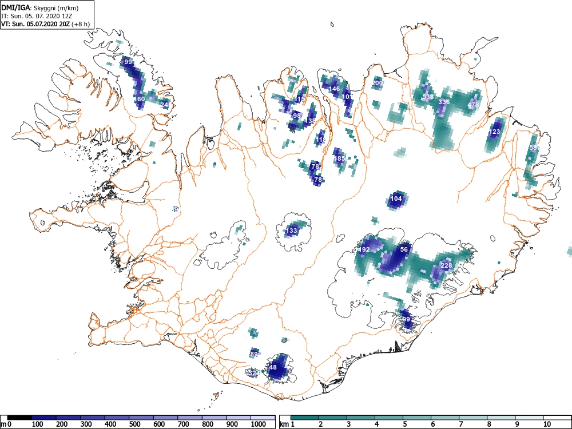Click the 'm' unit label of the blue legend

click(x=3, y=424)
